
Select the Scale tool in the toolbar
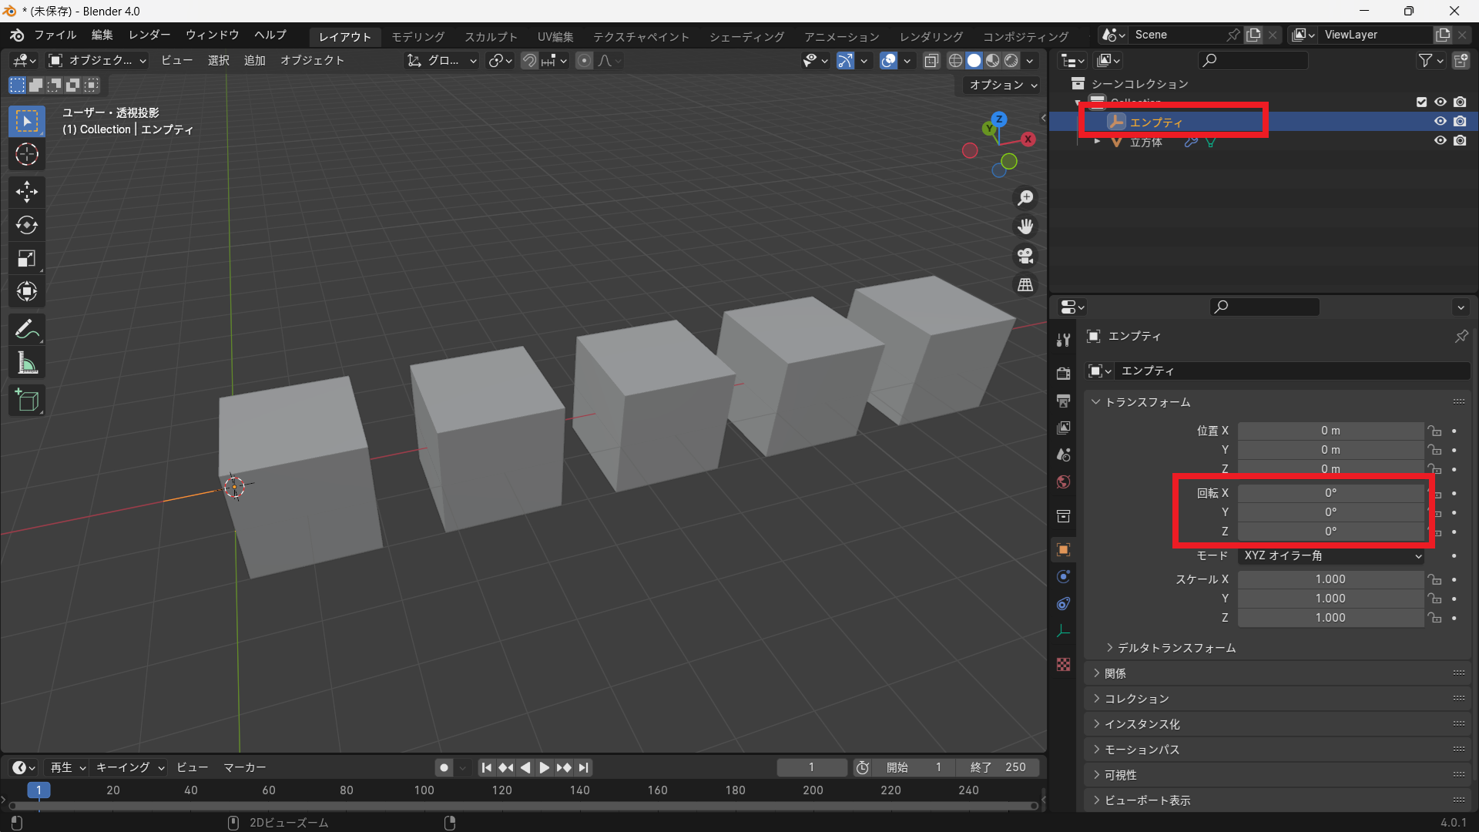pyautogui.click(x=27, y=258)
